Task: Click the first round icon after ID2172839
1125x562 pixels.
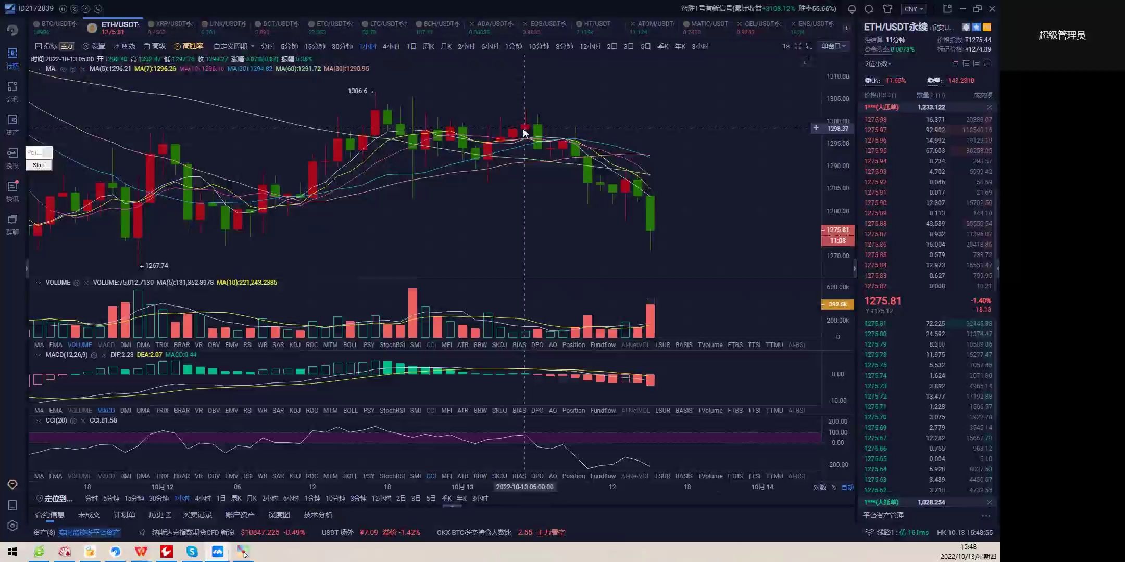Action: 63,9
